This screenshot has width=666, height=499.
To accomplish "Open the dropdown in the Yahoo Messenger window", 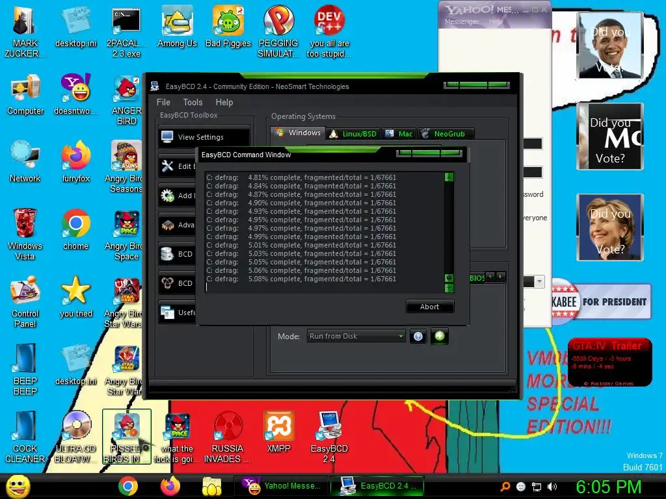I will point(539,281).
